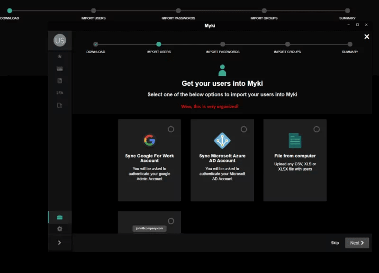Click the US user avatar in sidebar

tap(60, 40)
